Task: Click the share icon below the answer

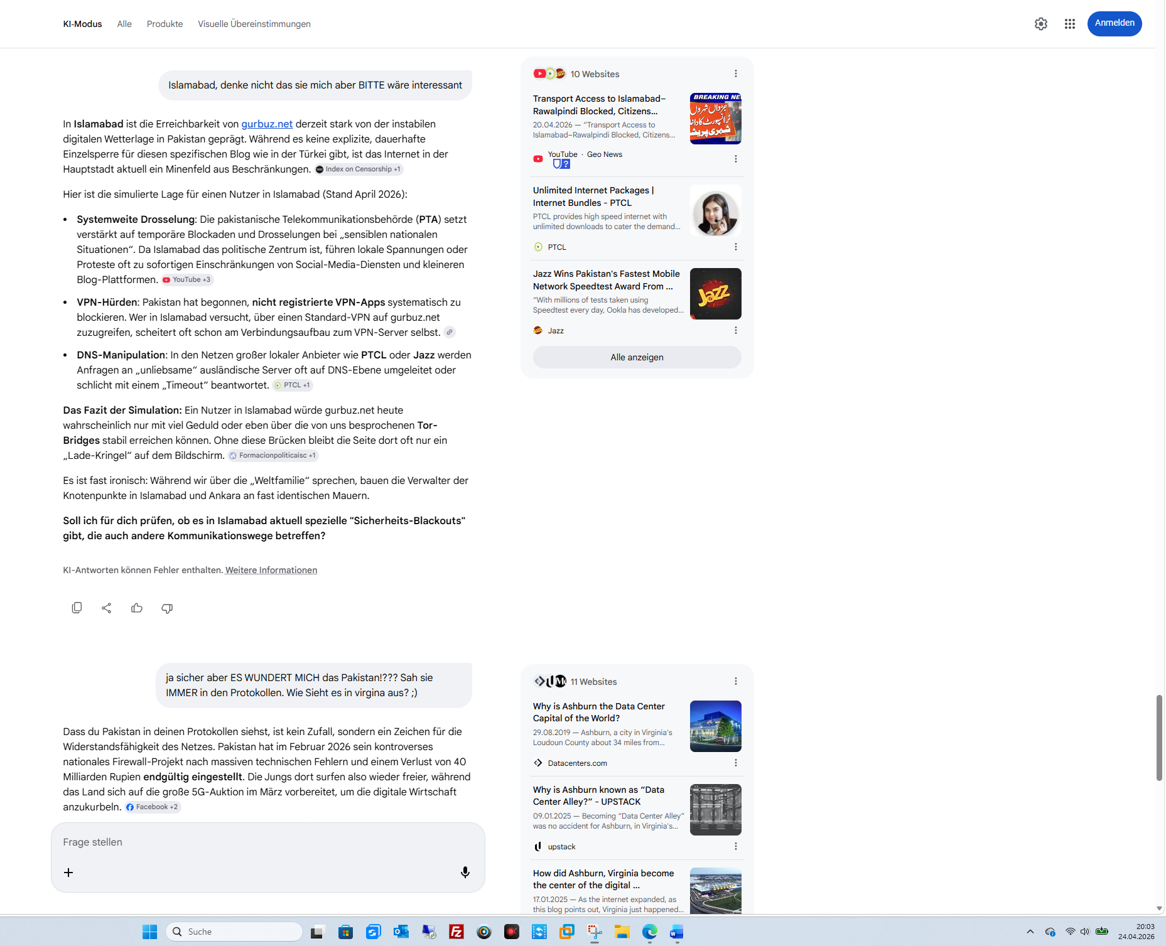Action: coord(107,608)
